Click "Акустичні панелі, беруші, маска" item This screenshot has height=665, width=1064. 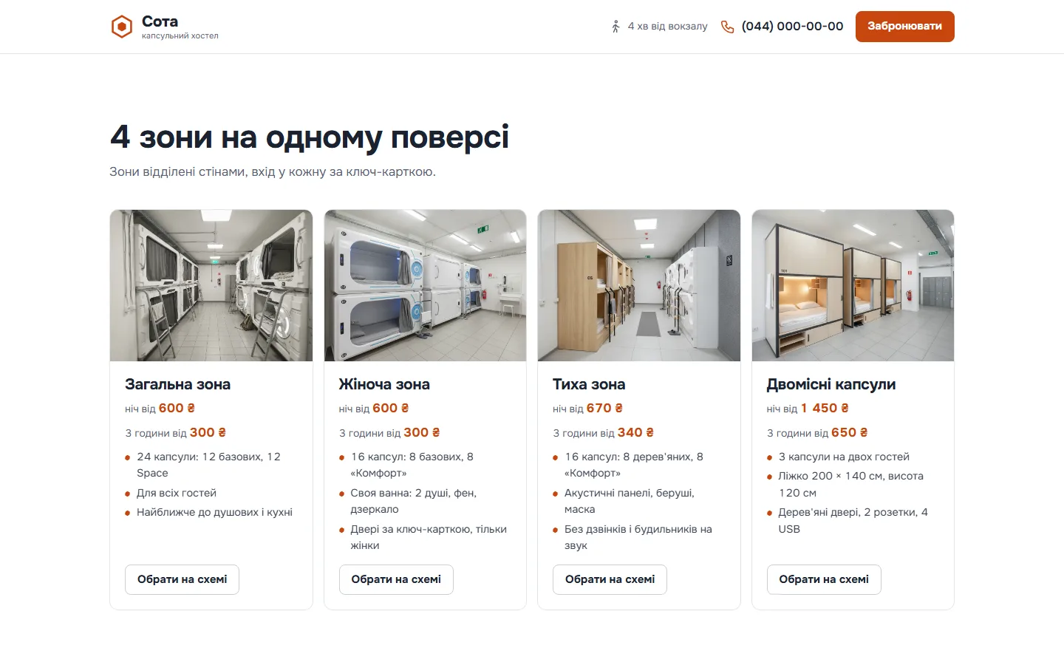[630, 501]
